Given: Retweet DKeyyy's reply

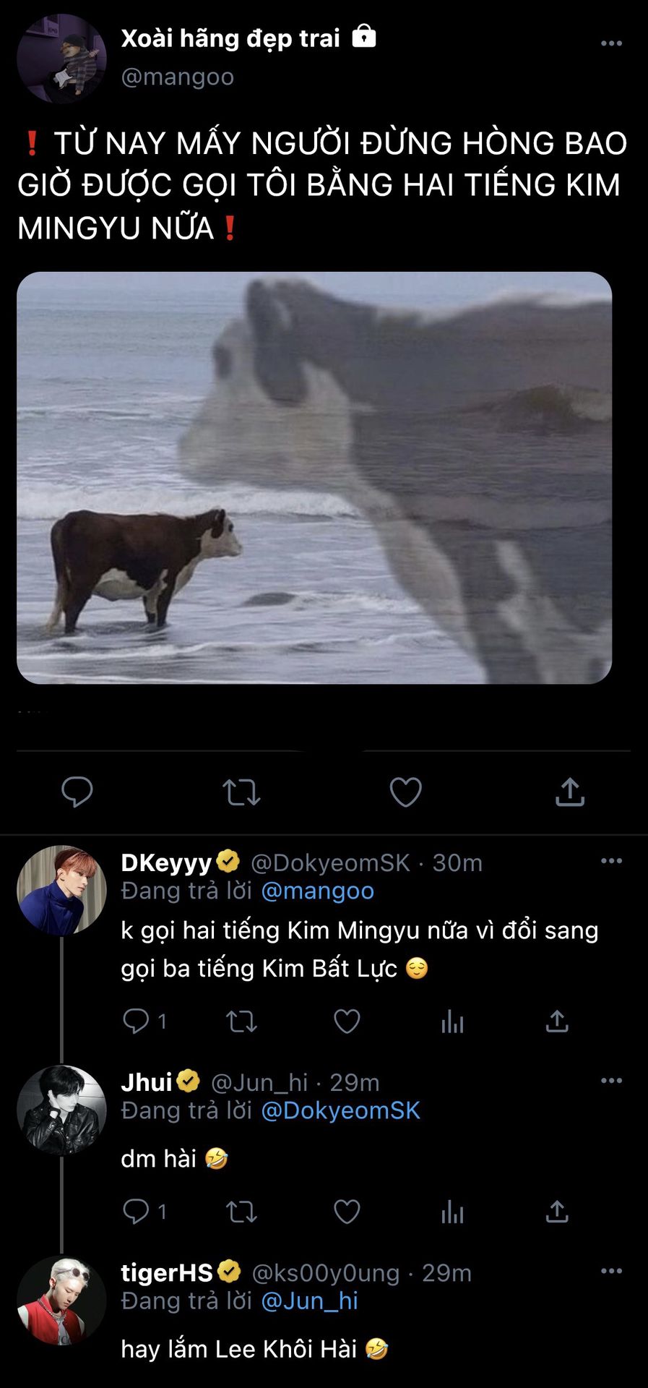Looking at the screenshot, I should [x=241, y=1021].
